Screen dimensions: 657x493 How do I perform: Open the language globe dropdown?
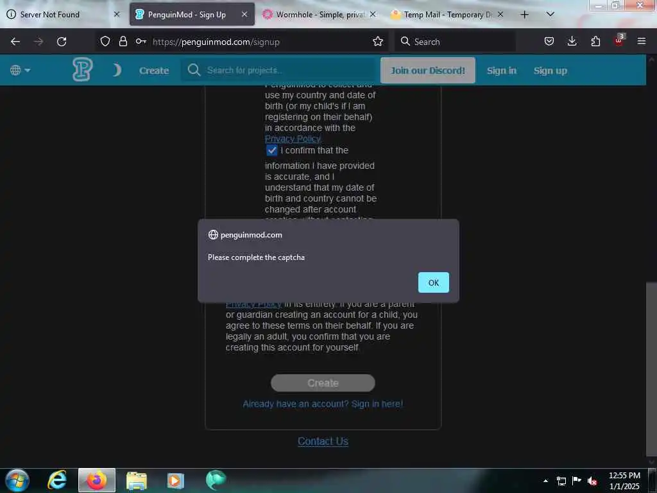[20, 70]
